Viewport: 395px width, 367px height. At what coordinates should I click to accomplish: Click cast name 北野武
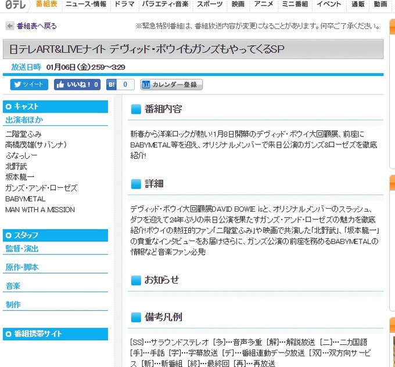pos(16,166)
